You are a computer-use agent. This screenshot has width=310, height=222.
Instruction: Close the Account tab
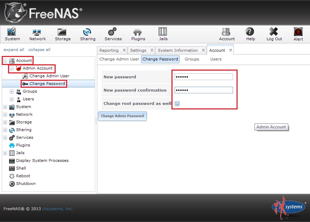pyautogui.click(x=231, y=50)
